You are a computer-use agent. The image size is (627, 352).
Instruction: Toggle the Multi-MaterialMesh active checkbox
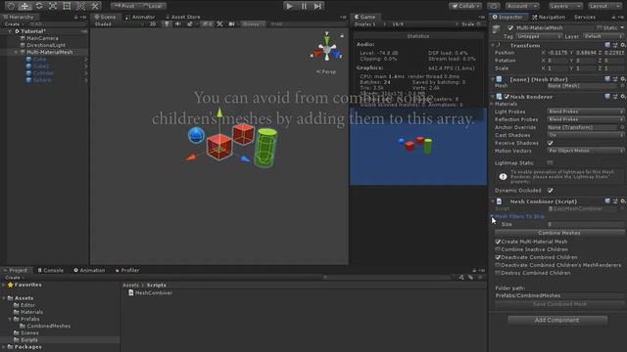coord(510,28)
